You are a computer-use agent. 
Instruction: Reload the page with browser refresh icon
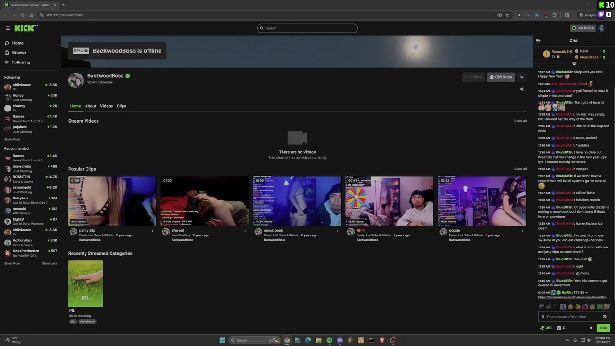(x=22, y=15)
